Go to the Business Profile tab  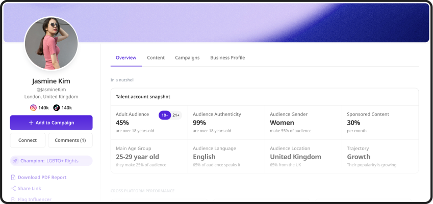pos(227,57)
